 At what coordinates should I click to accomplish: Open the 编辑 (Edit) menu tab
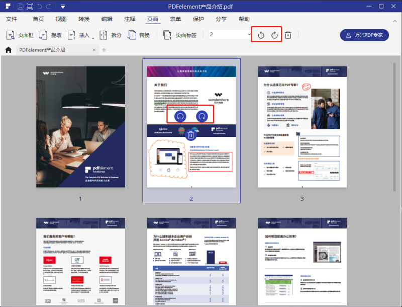(x=107, y=19)
